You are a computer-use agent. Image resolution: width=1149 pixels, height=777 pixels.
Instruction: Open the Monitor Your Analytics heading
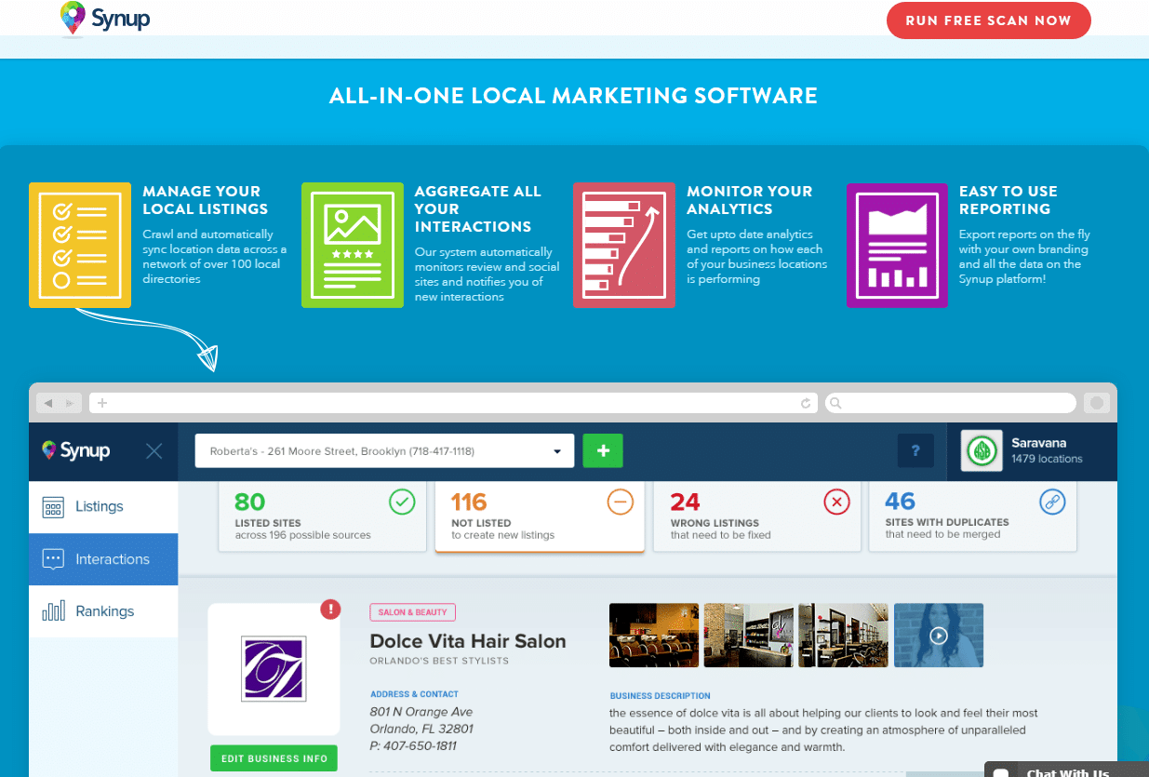tap(750, 200)
